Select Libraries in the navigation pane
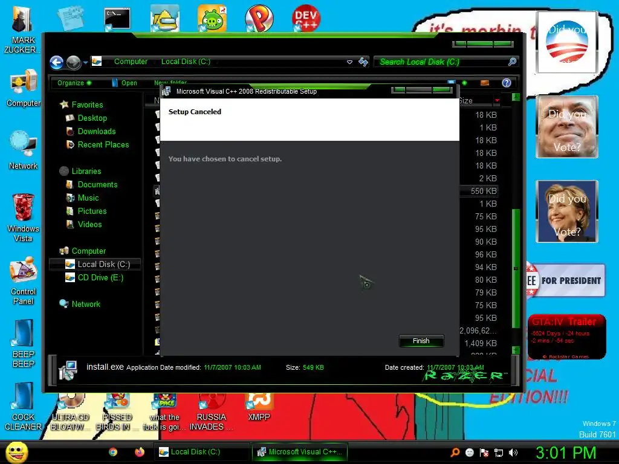 tap(86, 171)
